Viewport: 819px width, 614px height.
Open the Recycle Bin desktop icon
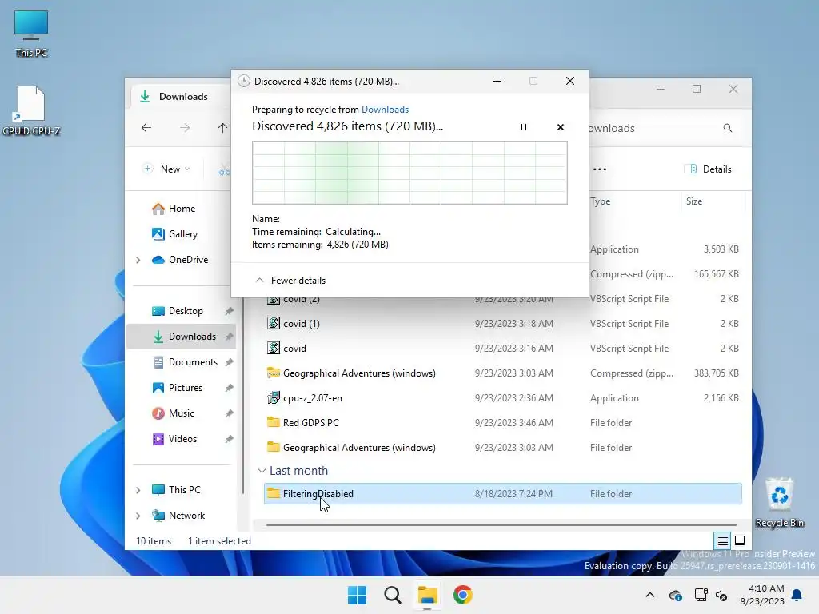point(780,503)
